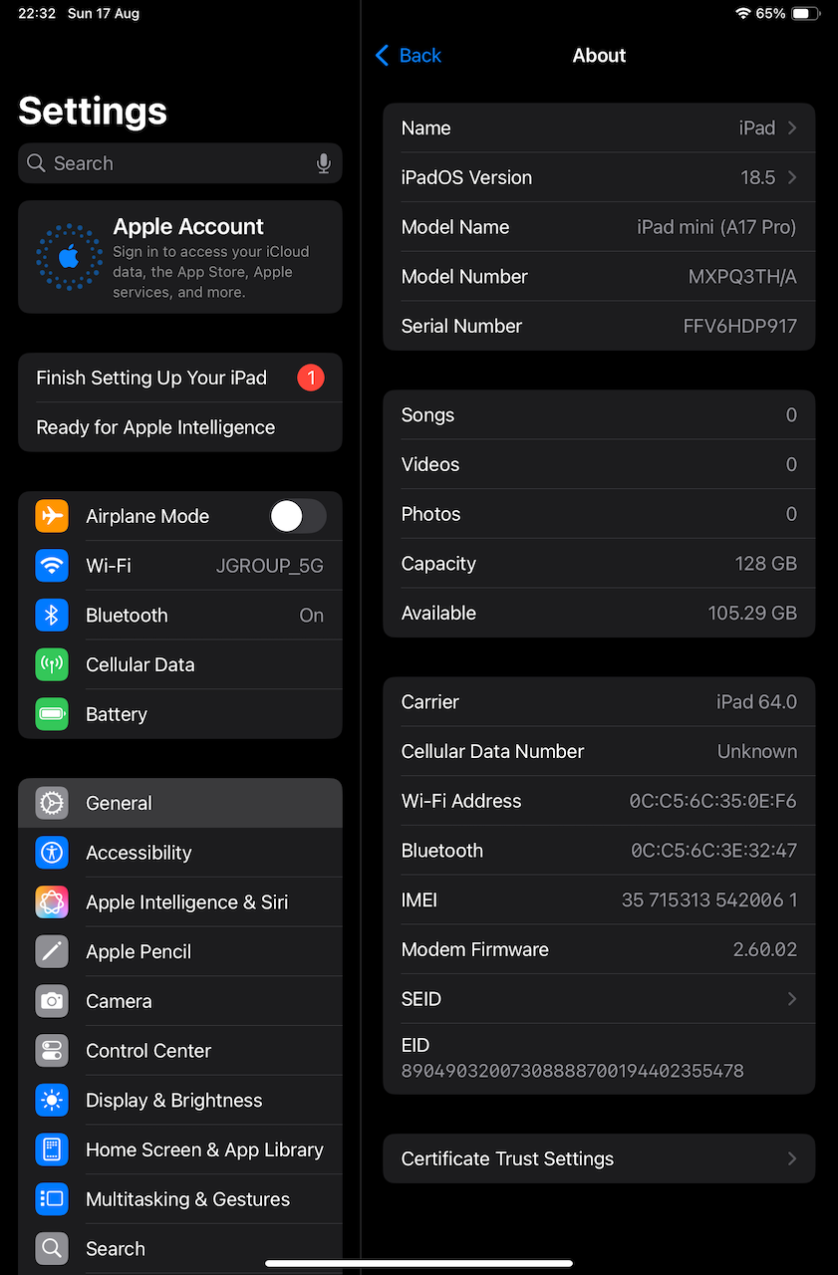838x1275 pixels.
Task: Select Bluetooth address 0C:C5:6C:3E:32:47
Action: click(714, 851)
